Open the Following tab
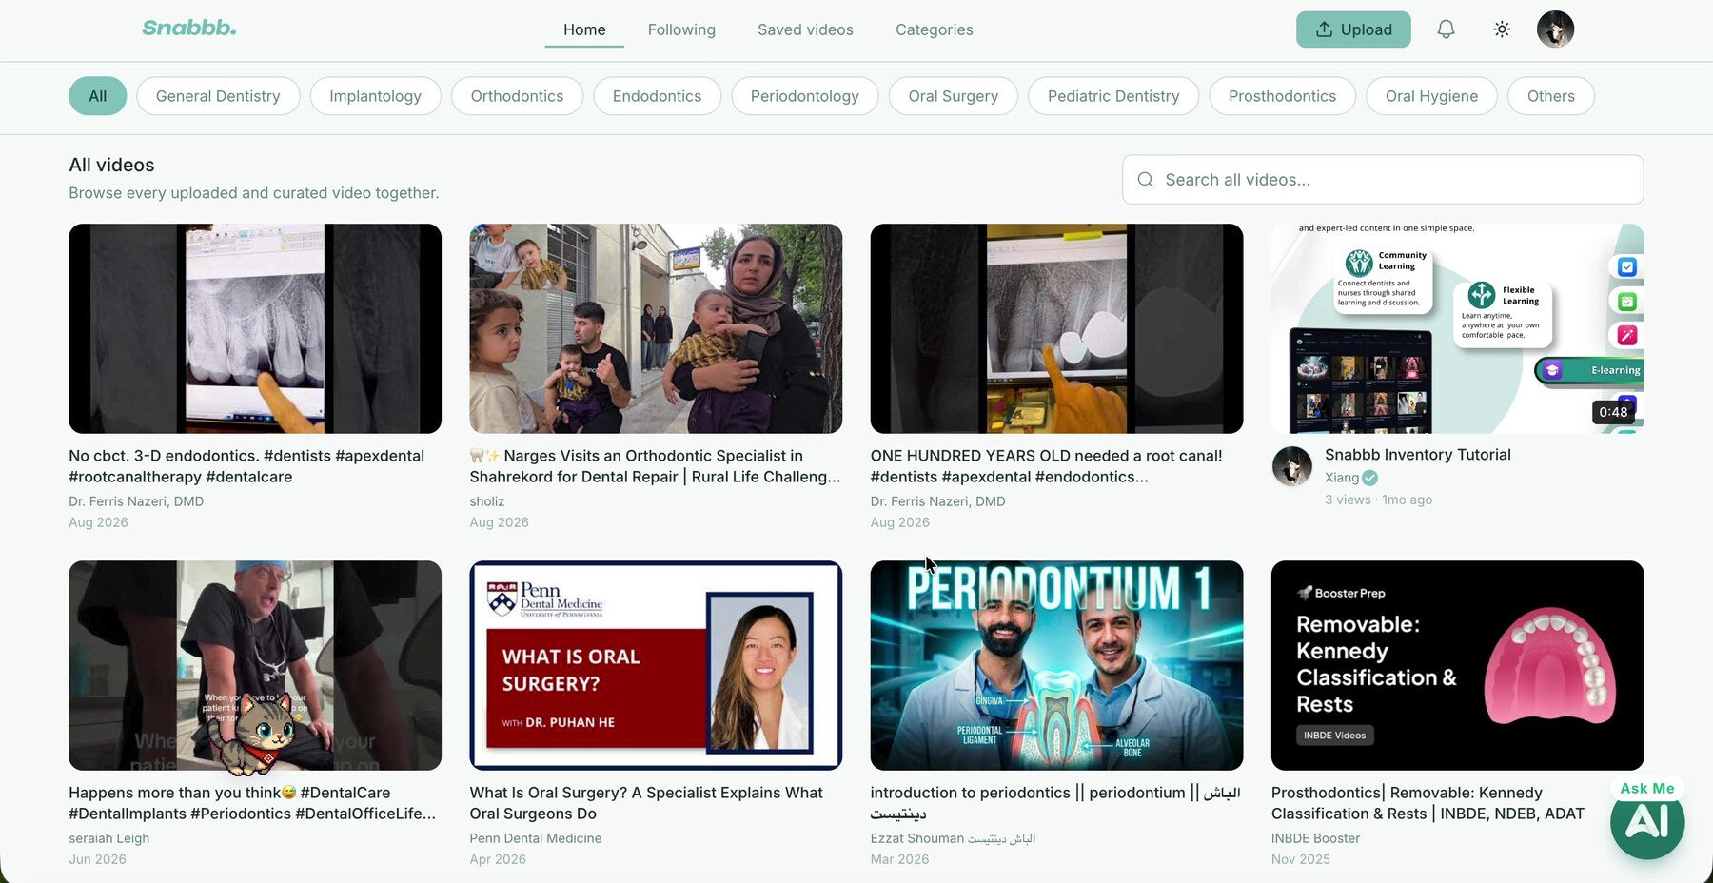The width and height of the screenshot is (1713, 883). click(681, 29)
